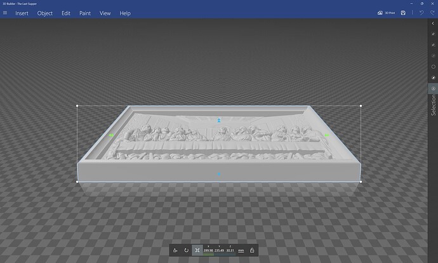Restore the 3D Builder window size
Viewport: 438px width, 263px height.
point(422,4)
